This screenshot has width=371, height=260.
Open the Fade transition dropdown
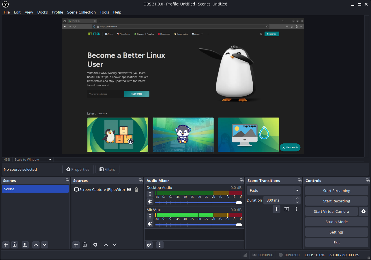pos(273,190)
